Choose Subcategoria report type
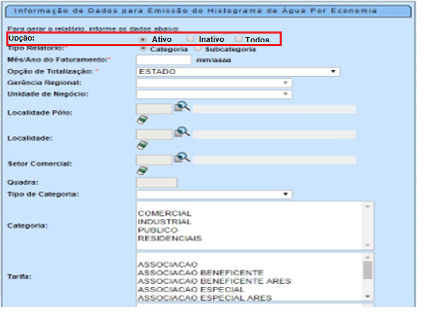The image size is (424, 314). [198, 48]
